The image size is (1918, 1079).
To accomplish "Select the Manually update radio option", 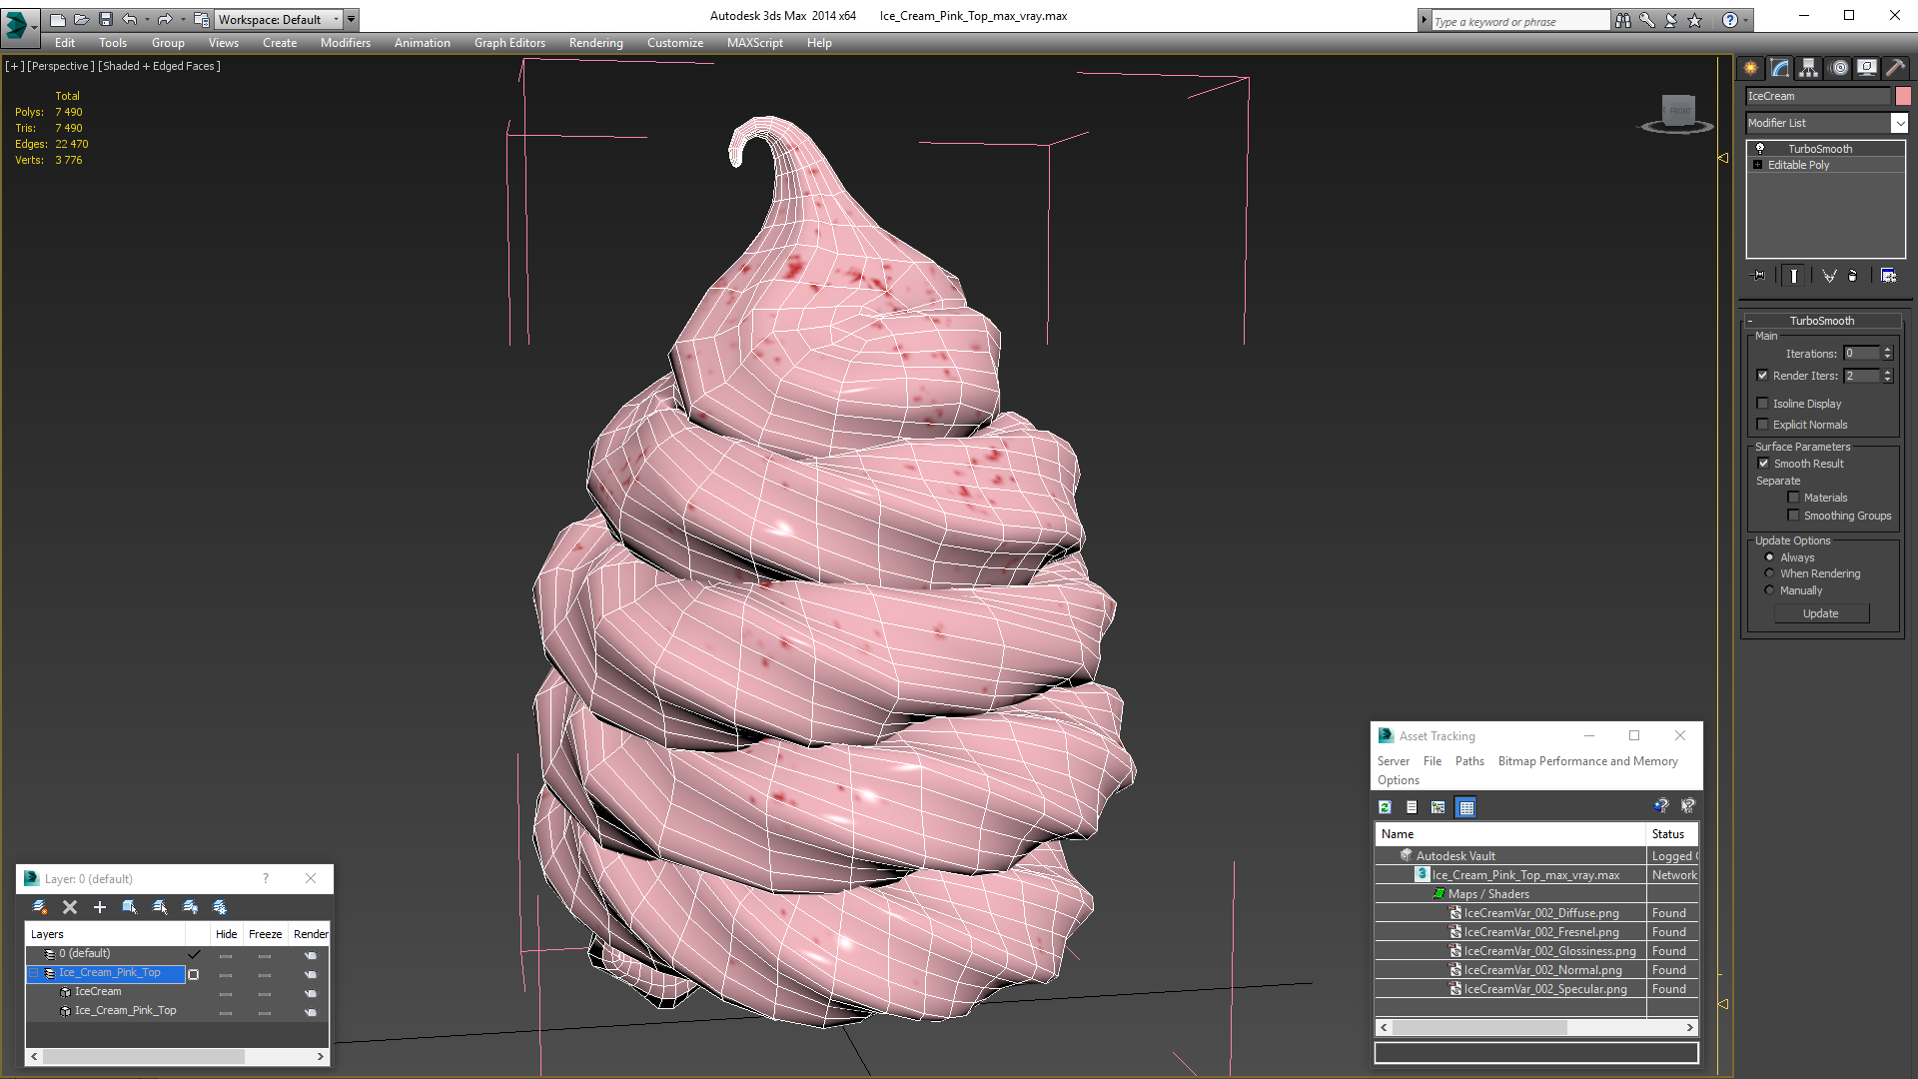I will [1769, 590].
